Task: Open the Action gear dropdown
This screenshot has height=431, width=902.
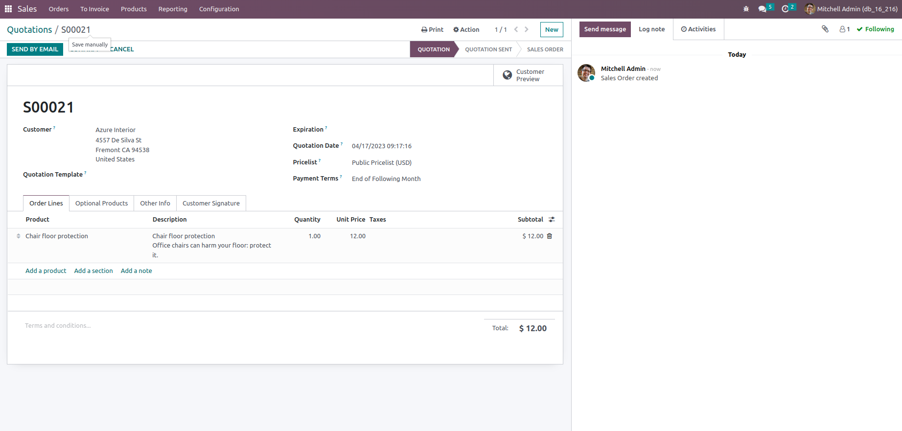Action: (x=466, y=29)
